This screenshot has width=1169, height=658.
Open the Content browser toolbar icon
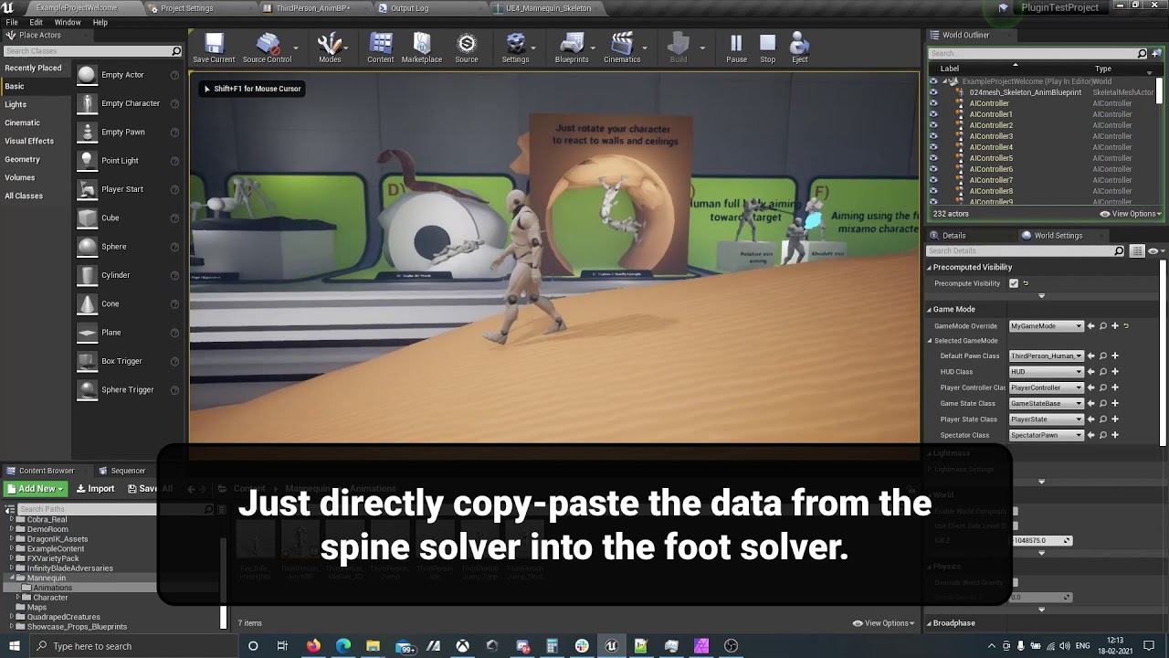click(381, 48)
